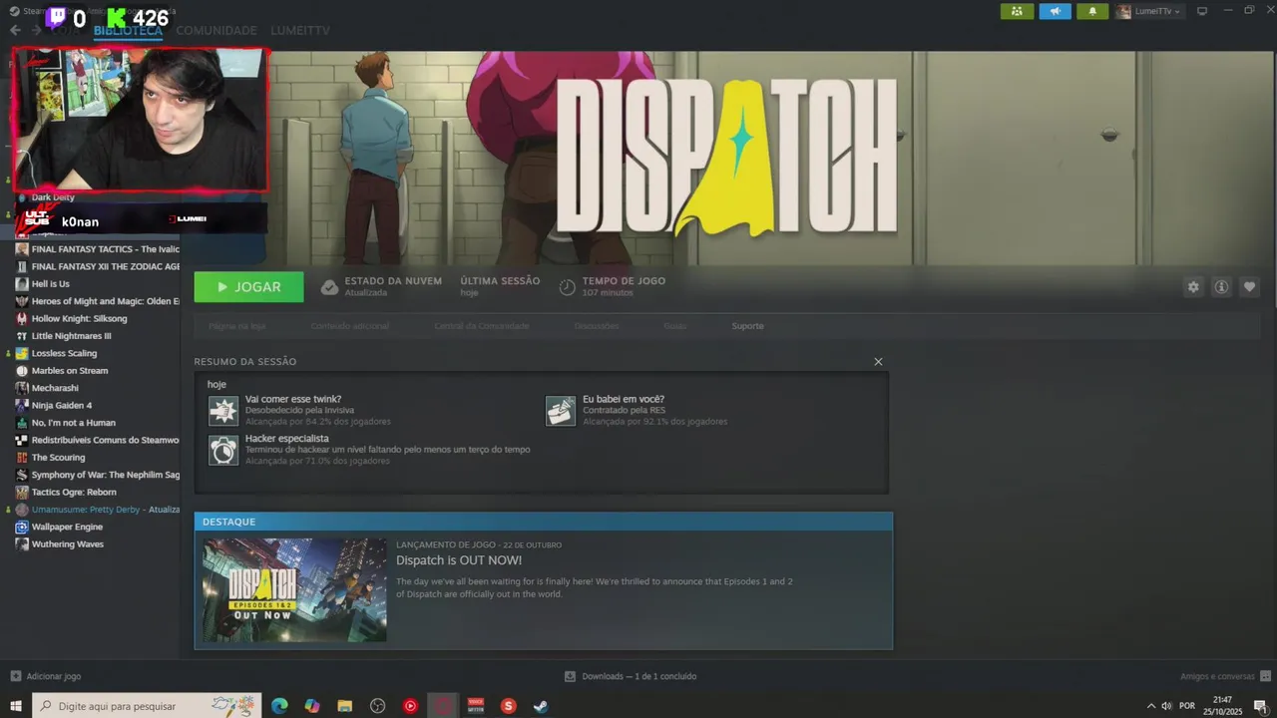Select Tactics Ogre: Reborn in library
Image resolution: width=1277 pixels, height=718 pixels.
click(x=74, y=492)
